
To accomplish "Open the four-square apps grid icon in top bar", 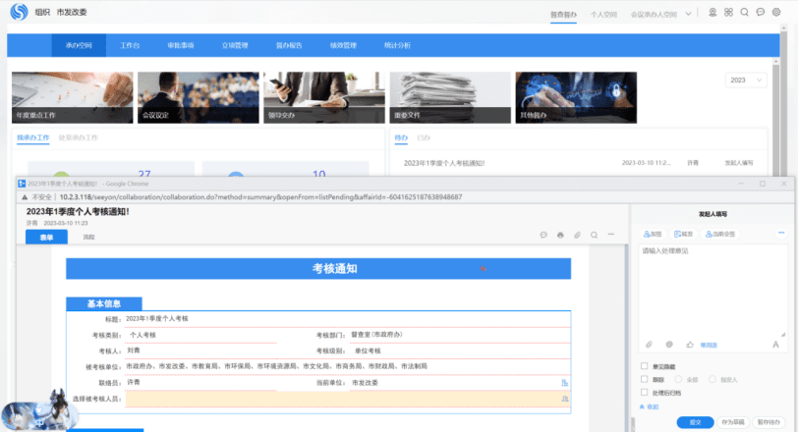I will [x=728, y=12].
